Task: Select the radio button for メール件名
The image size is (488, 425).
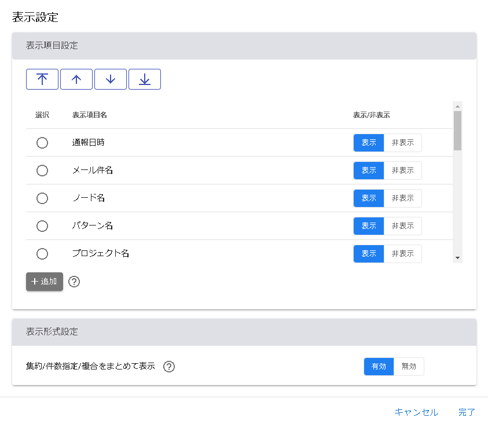Action: [42, 171]
